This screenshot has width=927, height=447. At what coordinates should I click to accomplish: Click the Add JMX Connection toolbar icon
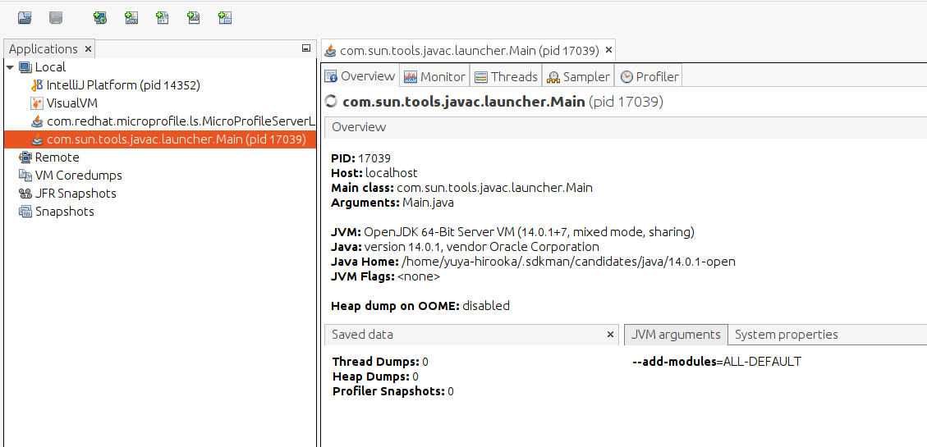tap(131, 18)
